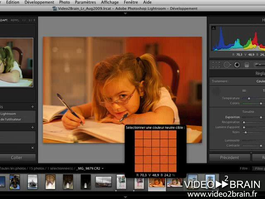The height and width of the screenshot is (199, 265).
Task: Open the Affichage menu
Action: coord(110,2)
